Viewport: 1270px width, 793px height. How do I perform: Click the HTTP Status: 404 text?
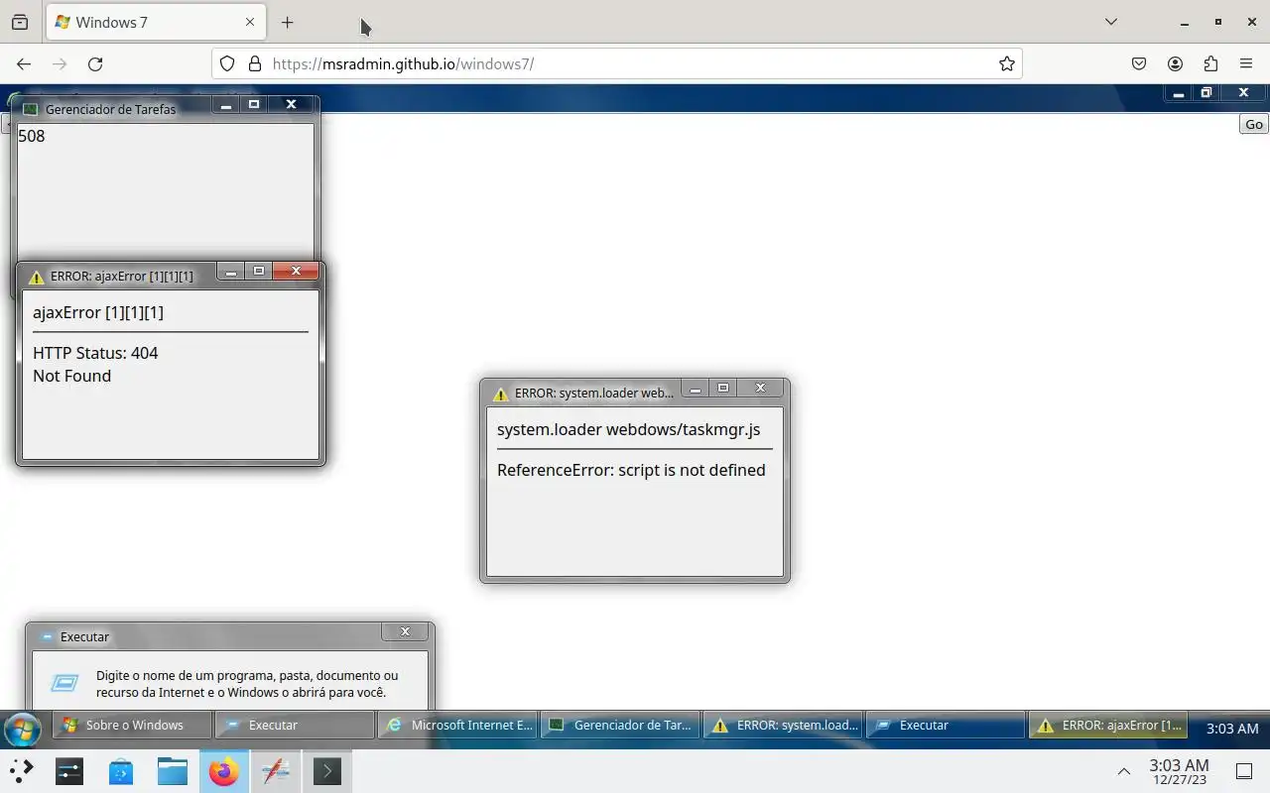coord(95,353)
